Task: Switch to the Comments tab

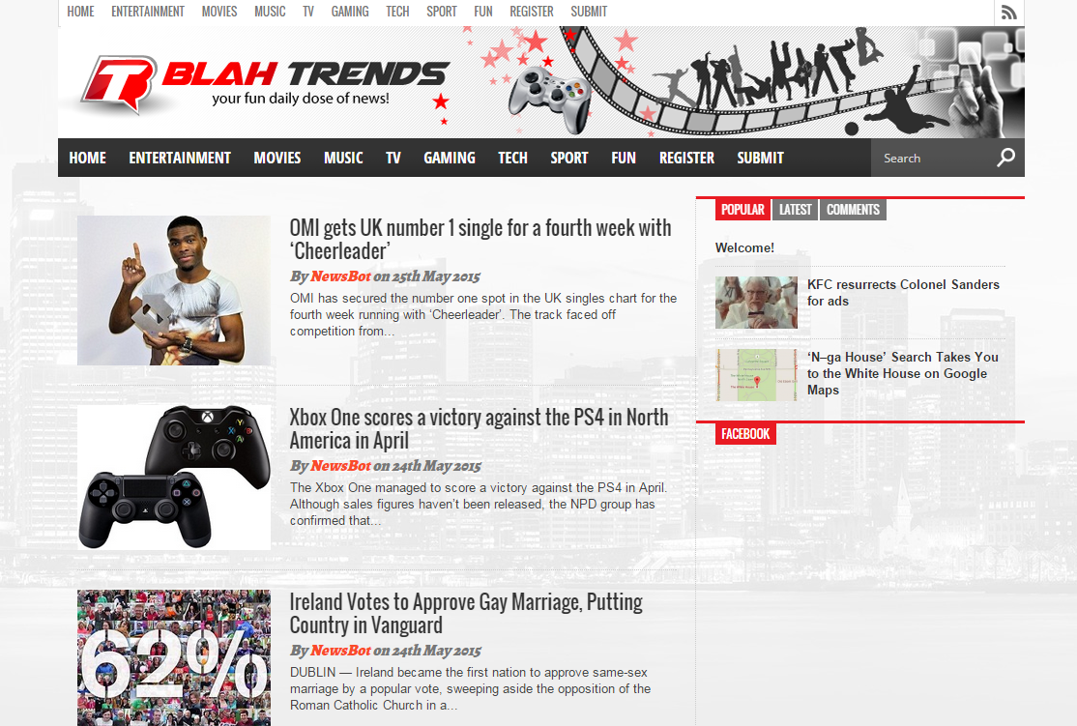Action: pyautogui.click(x=853, y=210)
